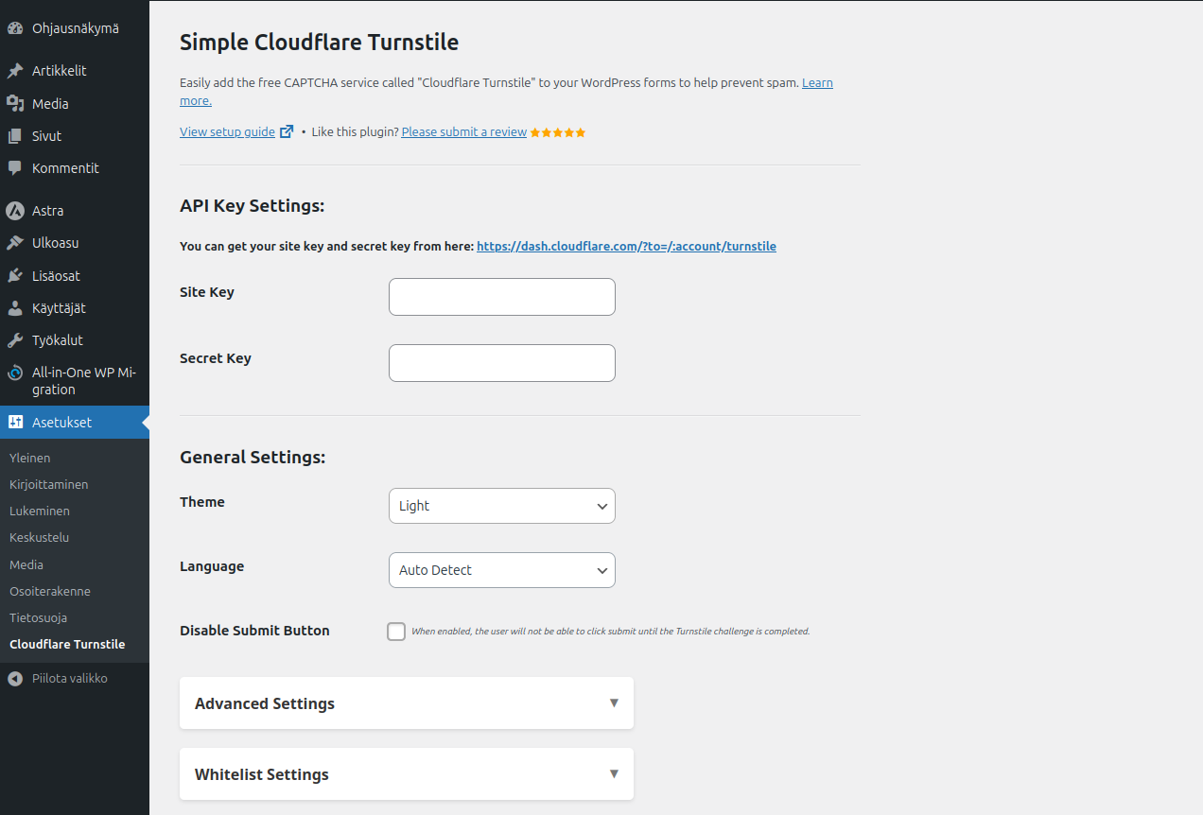The image size is (1203, 815).
Task: Click Please submit a review link
Action: click(x=464, y=132)
